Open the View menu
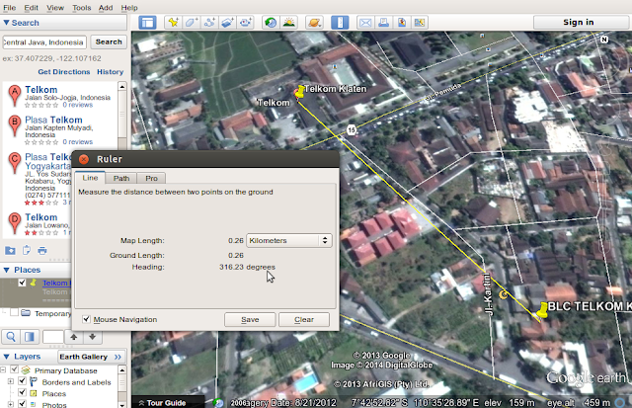Screen dimensions: 632x408 (55, 8)
